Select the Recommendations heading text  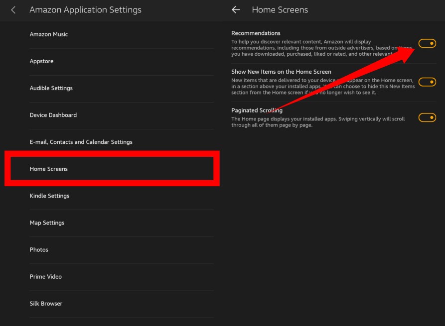[256, 33]
